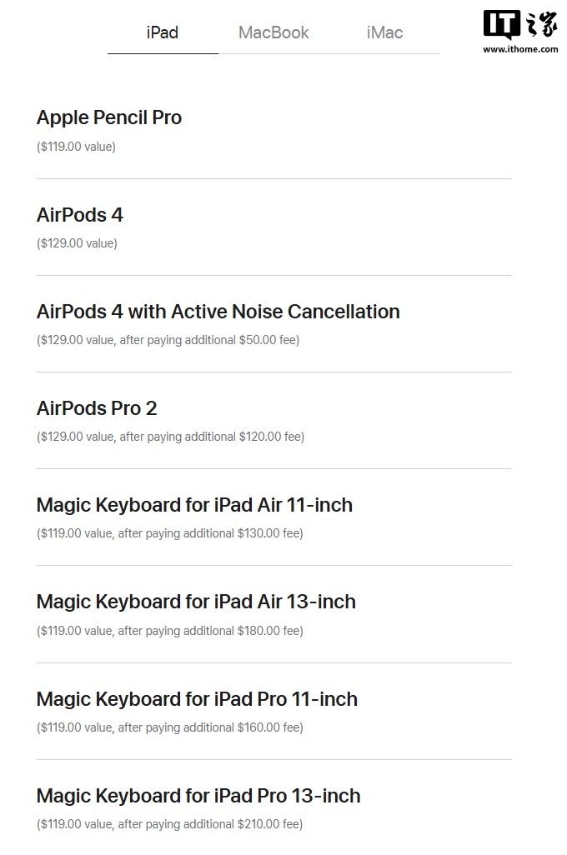Open the iMac tab

click(x=384, y=32)
